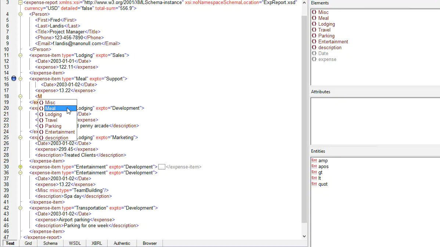Switch to the Browser view tab
This screenshot has height=247, width=440.
(x=150, y=243)
